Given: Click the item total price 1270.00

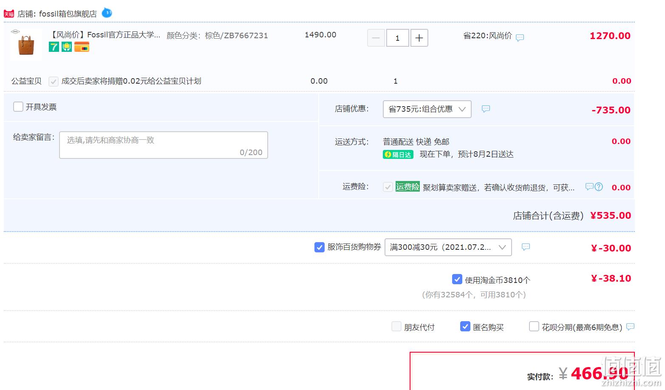Looking at the screenshot, I should click(x=610, y=36).
